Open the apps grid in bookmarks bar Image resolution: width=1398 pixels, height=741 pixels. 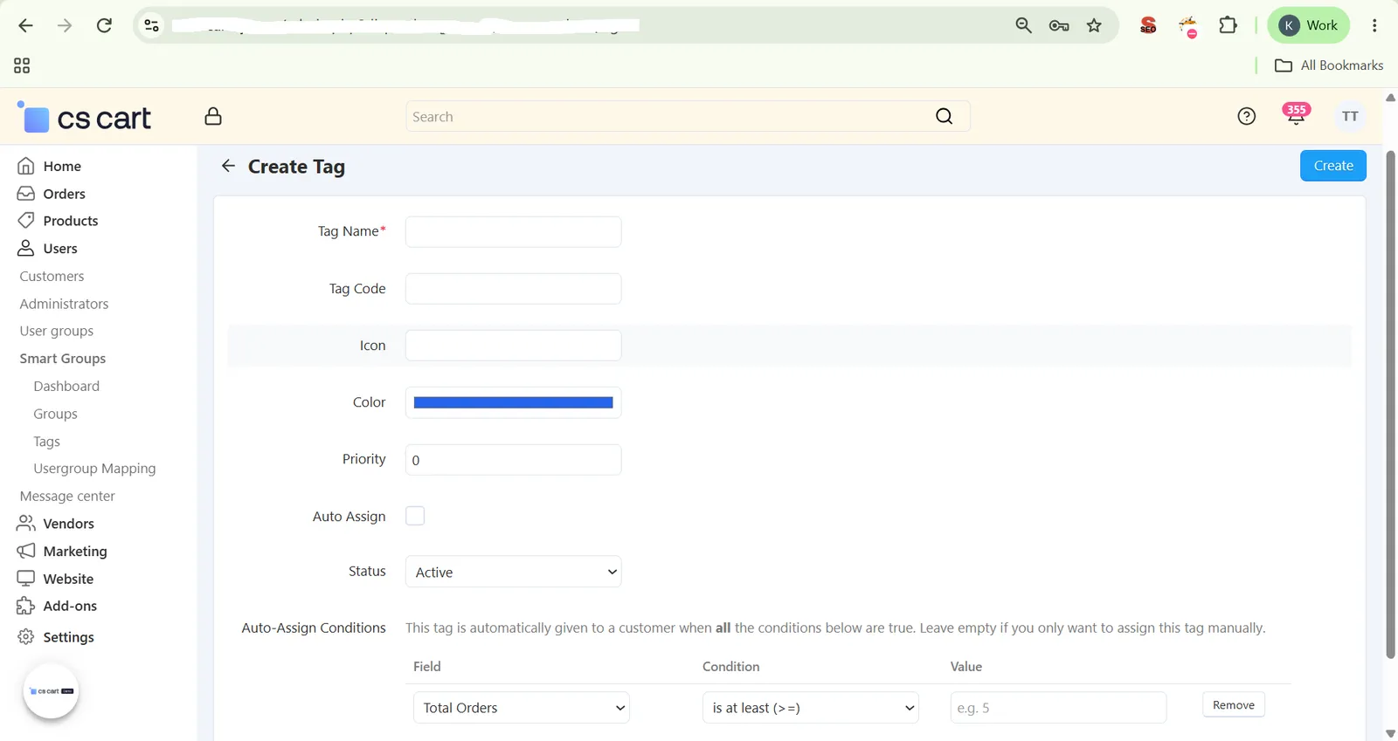[22, 65]
